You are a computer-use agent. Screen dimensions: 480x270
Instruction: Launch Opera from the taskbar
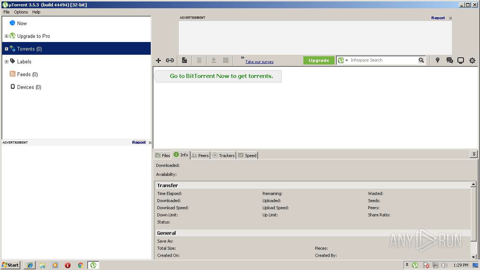pyautogui.click(x=67, y=265)
